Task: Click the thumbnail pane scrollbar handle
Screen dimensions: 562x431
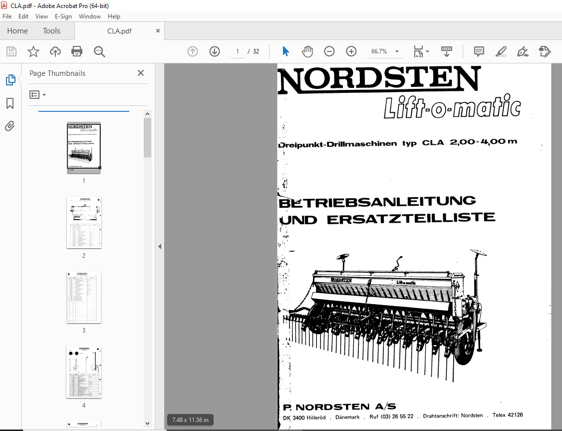Action: pos(147,137)
